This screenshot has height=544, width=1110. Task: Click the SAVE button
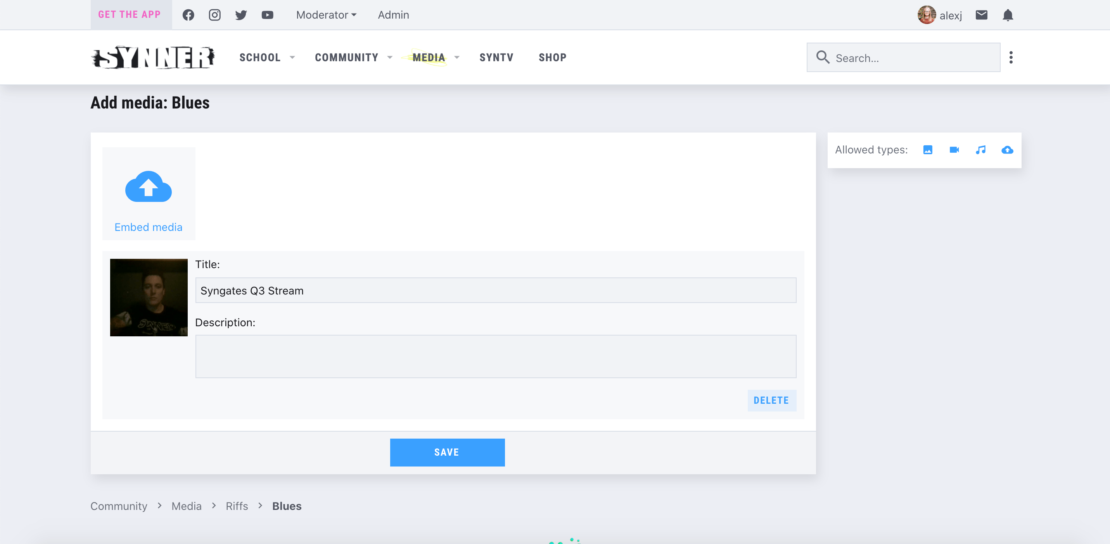447,452
